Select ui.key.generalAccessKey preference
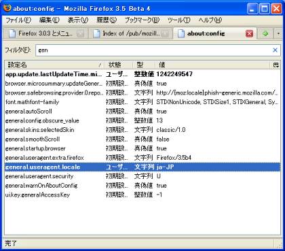Image resolution: width=285 pixels, height=251 pixels. pos(142,195)
